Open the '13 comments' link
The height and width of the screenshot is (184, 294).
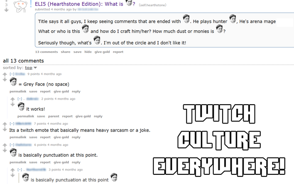click(47, 52)
